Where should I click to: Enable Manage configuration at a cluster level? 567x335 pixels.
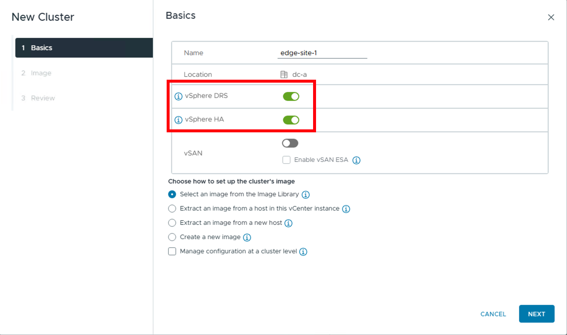(x=172, y=251)
